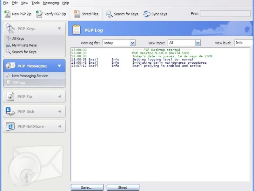This screenshot has height=191, width=254.
Task: Select the PGP Log sidebar entry
Action: (x=19, y=82)
